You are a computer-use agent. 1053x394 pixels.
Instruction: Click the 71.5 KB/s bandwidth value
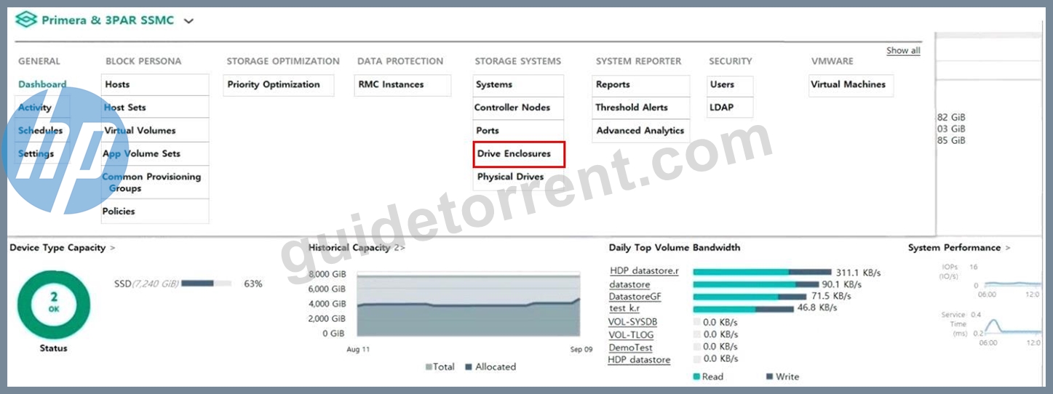(x=830, y=297)
